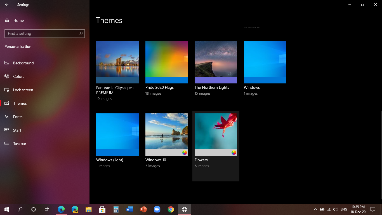Screen dimensions: 382x215
Task: Open Task View
Action: point(47,209)
